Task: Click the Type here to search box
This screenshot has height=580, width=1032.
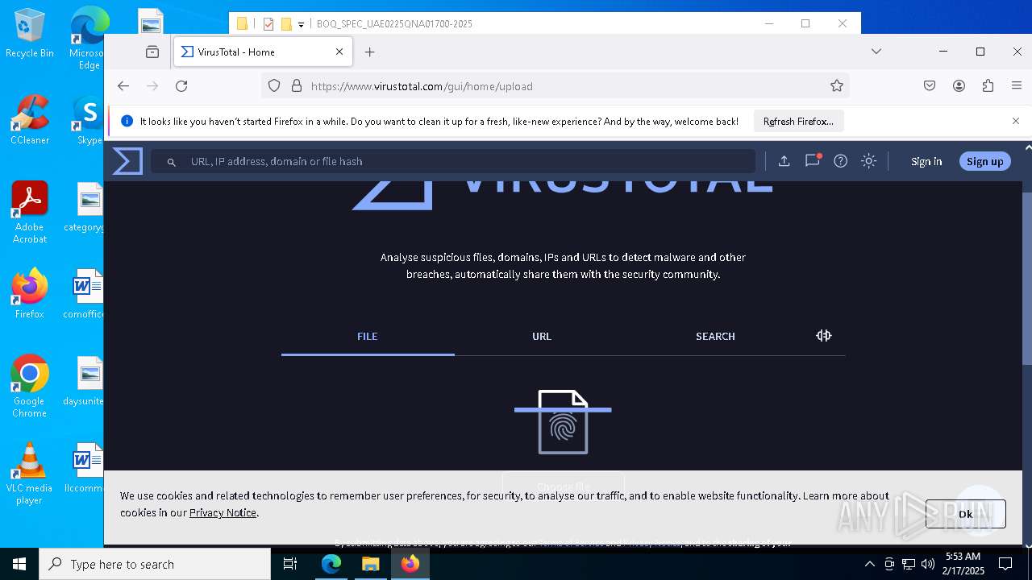Action: tap(155, 564)
